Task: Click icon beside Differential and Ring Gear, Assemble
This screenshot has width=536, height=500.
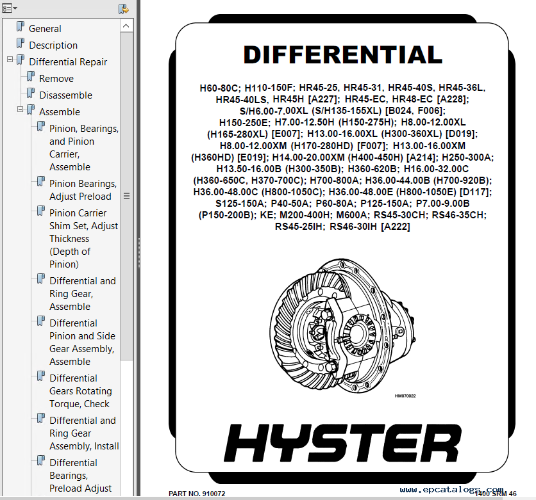Action: (x=41, y=279)
